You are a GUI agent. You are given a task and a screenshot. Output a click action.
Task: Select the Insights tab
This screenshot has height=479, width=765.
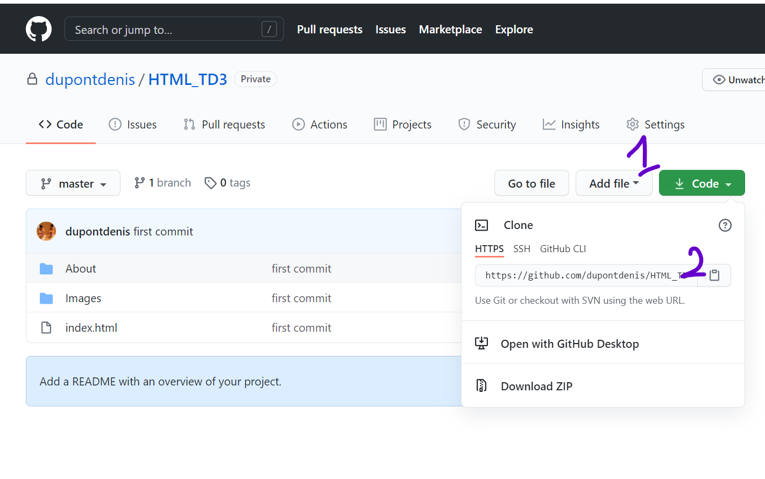coord(571,125)
